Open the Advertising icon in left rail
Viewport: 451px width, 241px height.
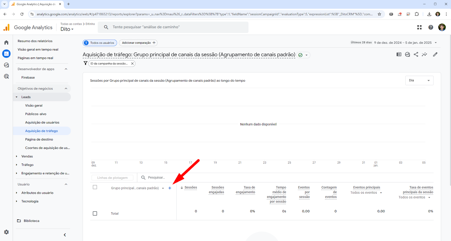(6, 76)
